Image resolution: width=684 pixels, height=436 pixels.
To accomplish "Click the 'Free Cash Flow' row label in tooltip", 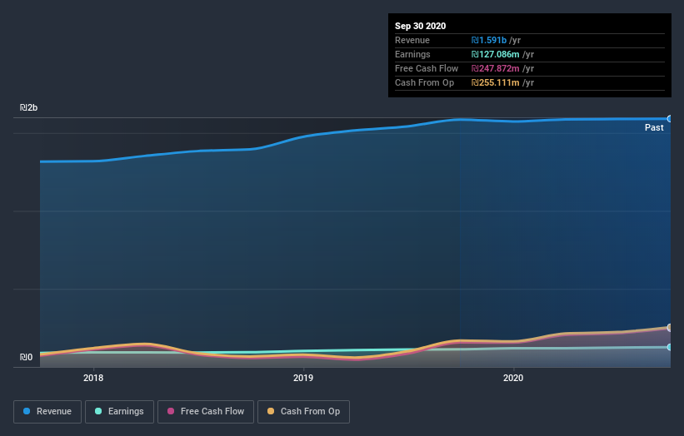I will point(427,68).
